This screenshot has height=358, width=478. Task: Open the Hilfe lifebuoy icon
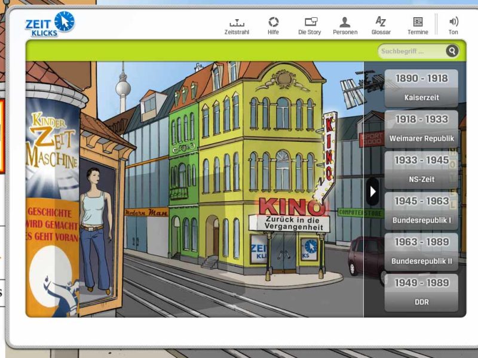[273, 26]
